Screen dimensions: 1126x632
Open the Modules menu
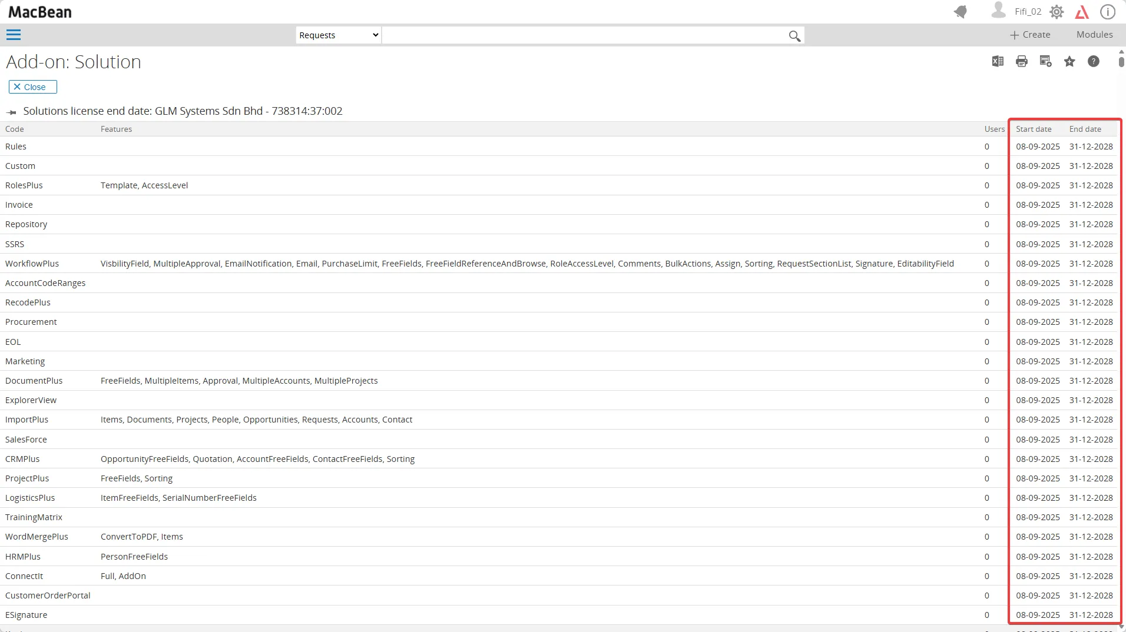point(1094,35)
